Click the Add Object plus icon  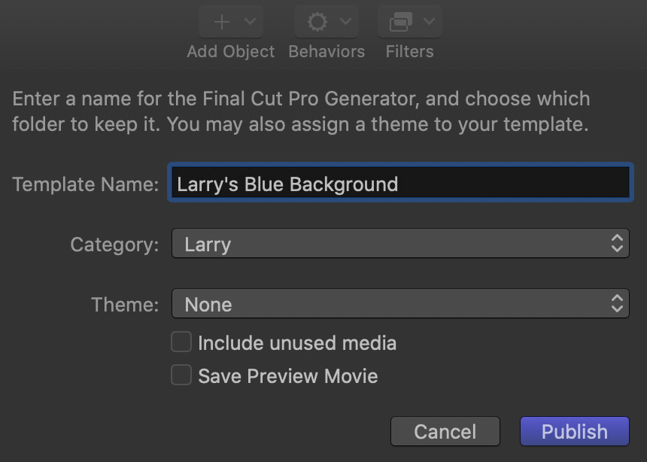tap(222, 22)
